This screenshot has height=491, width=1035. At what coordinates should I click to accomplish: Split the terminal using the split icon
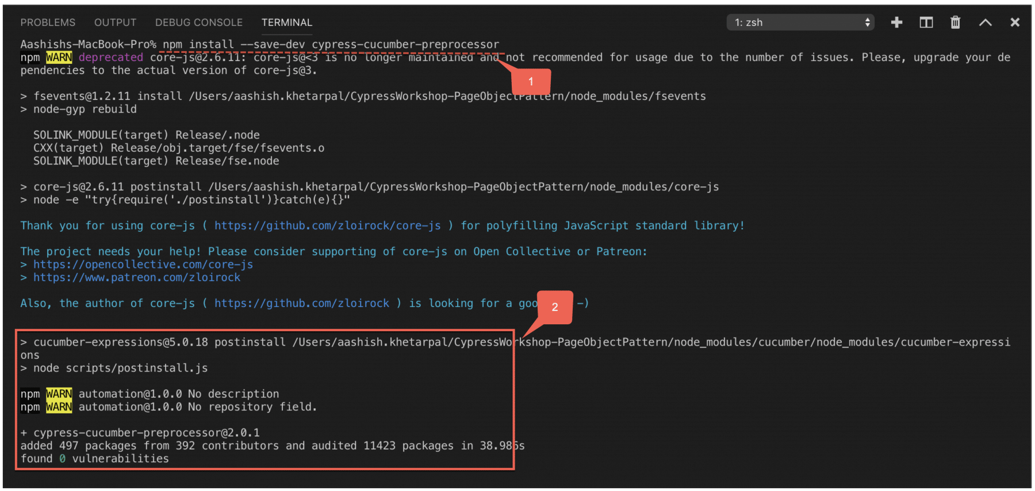[926, 22]
